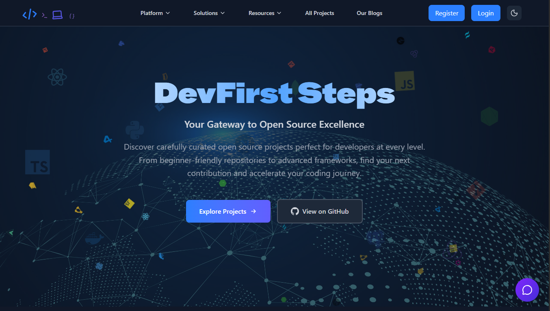Select Our Blogs in the navigation

click(369, 13)
